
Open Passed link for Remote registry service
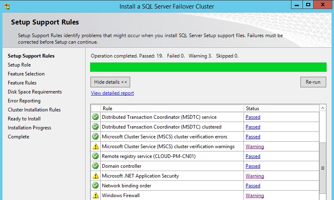tap(253, 156)
